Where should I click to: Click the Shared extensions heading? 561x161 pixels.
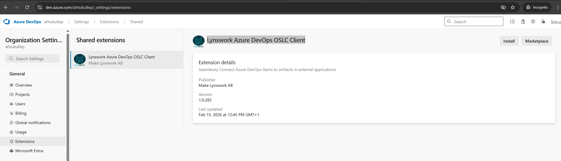tap(101, 40)
